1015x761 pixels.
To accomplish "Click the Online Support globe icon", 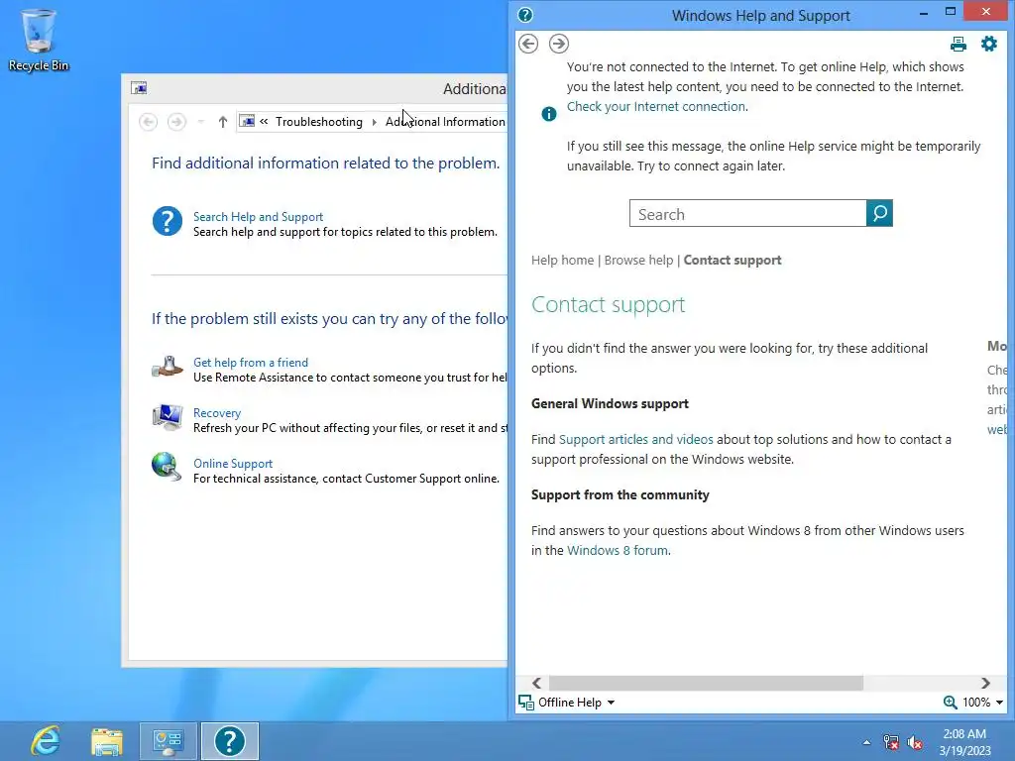I will point(167,468).
